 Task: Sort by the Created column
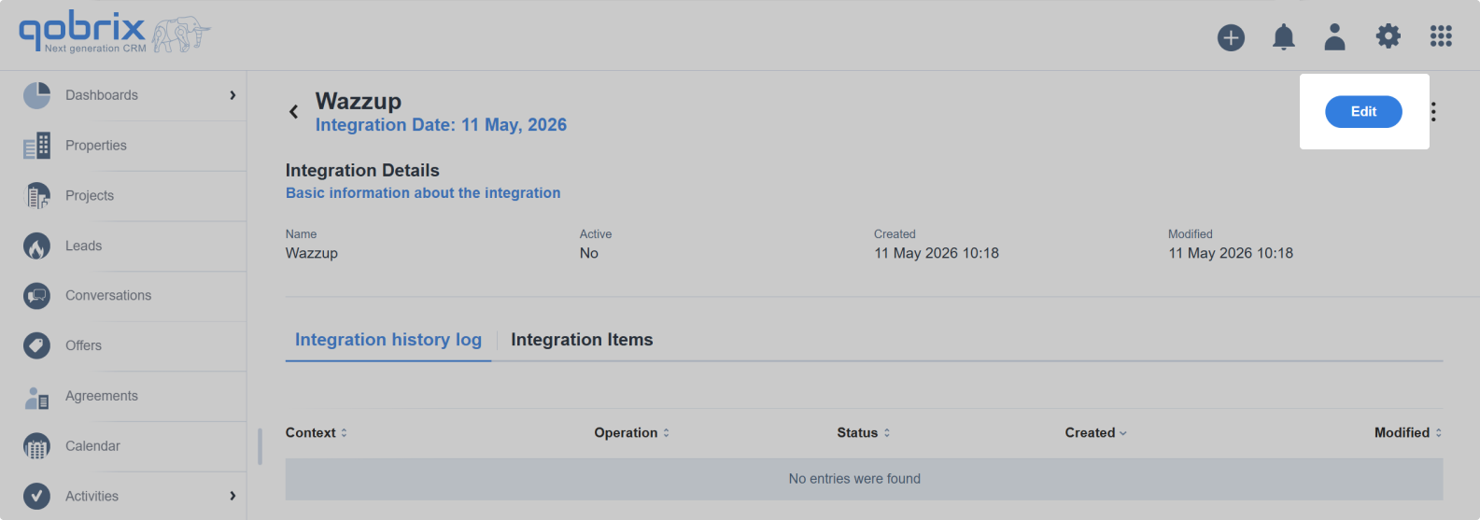pyautogui.click(x=1096, y=433)
